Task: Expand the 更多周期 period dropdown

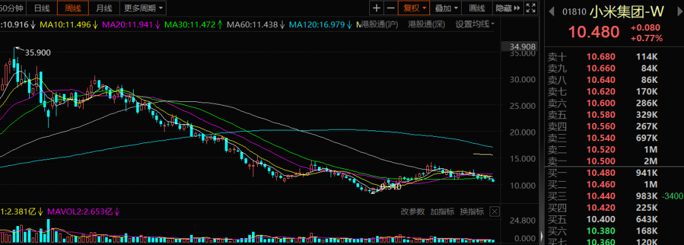Action: (142, 8)
